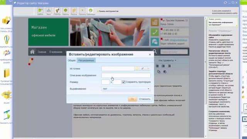Open the Шаблон template tool
Screen dimensions: 247x139
tap(40, 11)
